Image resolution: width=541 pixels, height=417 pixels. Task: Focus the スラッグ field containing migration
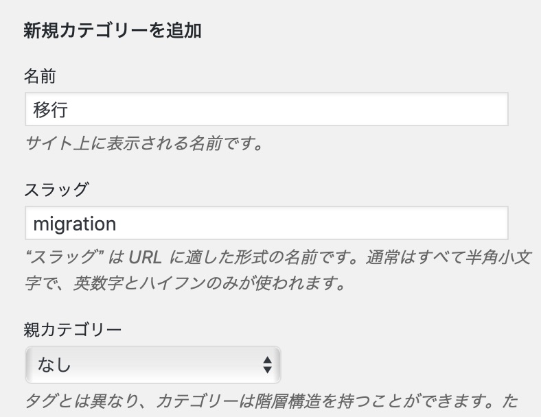[x=266, y=224]
